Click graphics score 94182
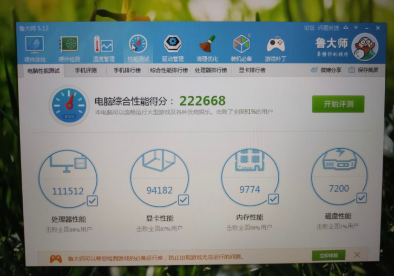 [x=160, y=190]
